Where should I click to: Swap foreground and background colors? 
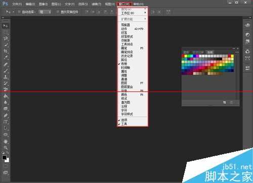(x=8, y=153)
